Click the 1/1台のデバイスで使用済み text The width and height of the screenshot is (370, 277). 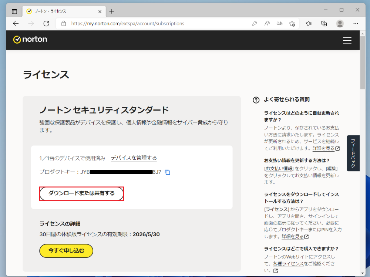[72, 158]
